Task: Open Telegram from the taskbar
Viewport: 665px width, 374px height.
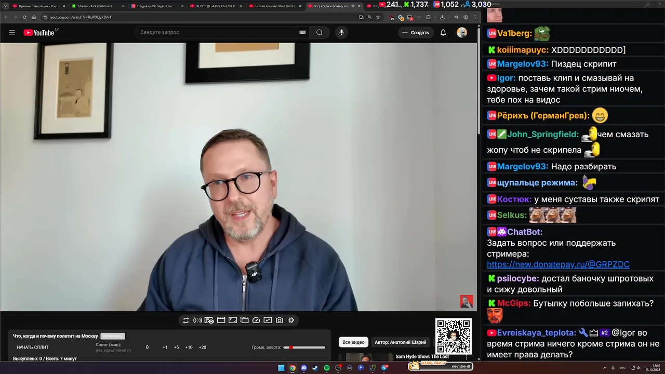Action: pos(384,368)
